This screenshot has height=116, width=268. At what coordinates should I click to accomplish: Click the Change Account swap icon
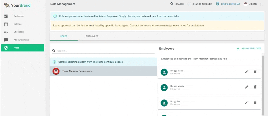[x=189, y=4]
